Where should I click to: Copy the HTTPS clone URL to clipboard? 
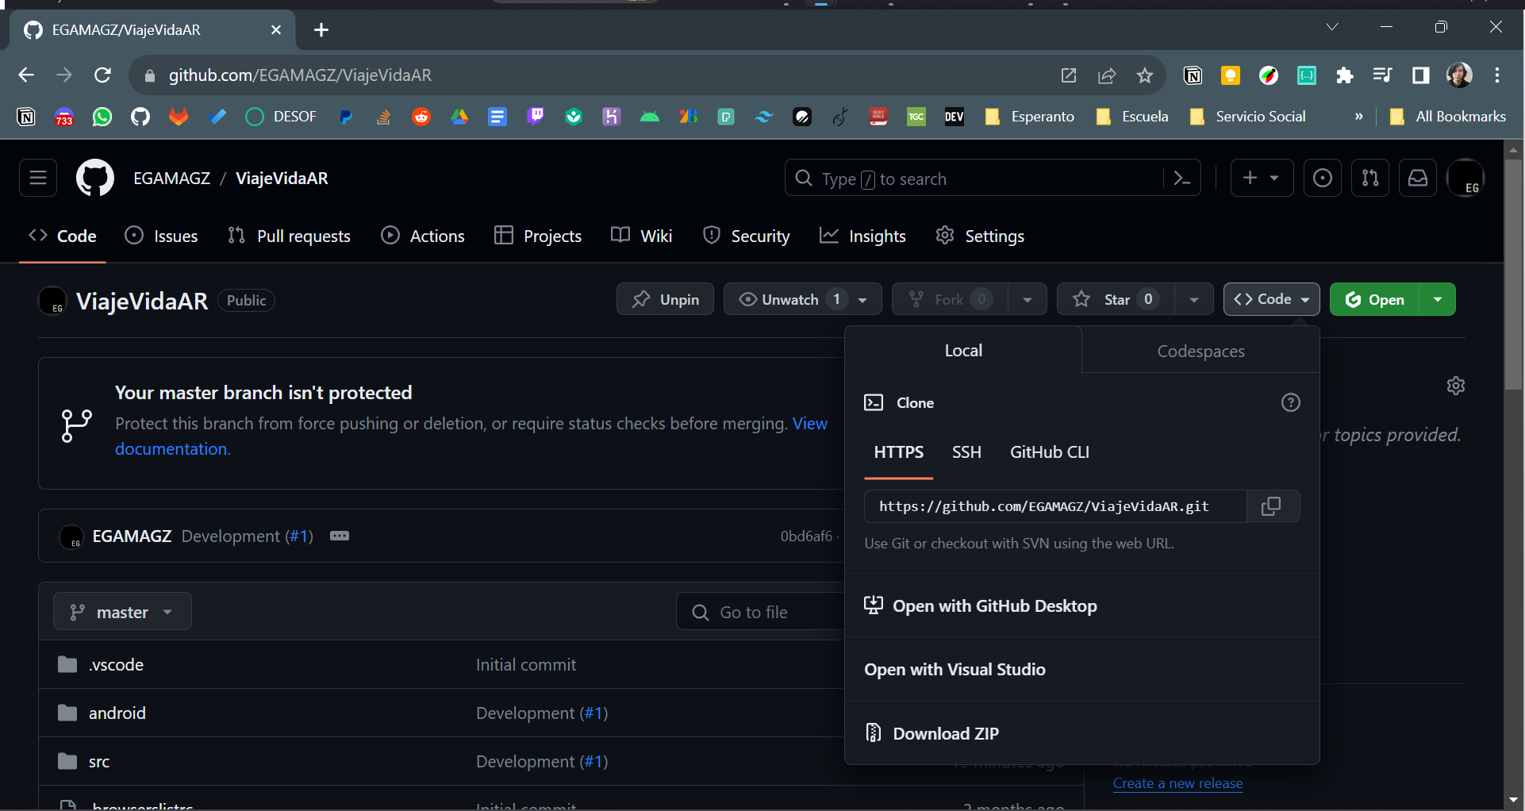point(1272,506)
